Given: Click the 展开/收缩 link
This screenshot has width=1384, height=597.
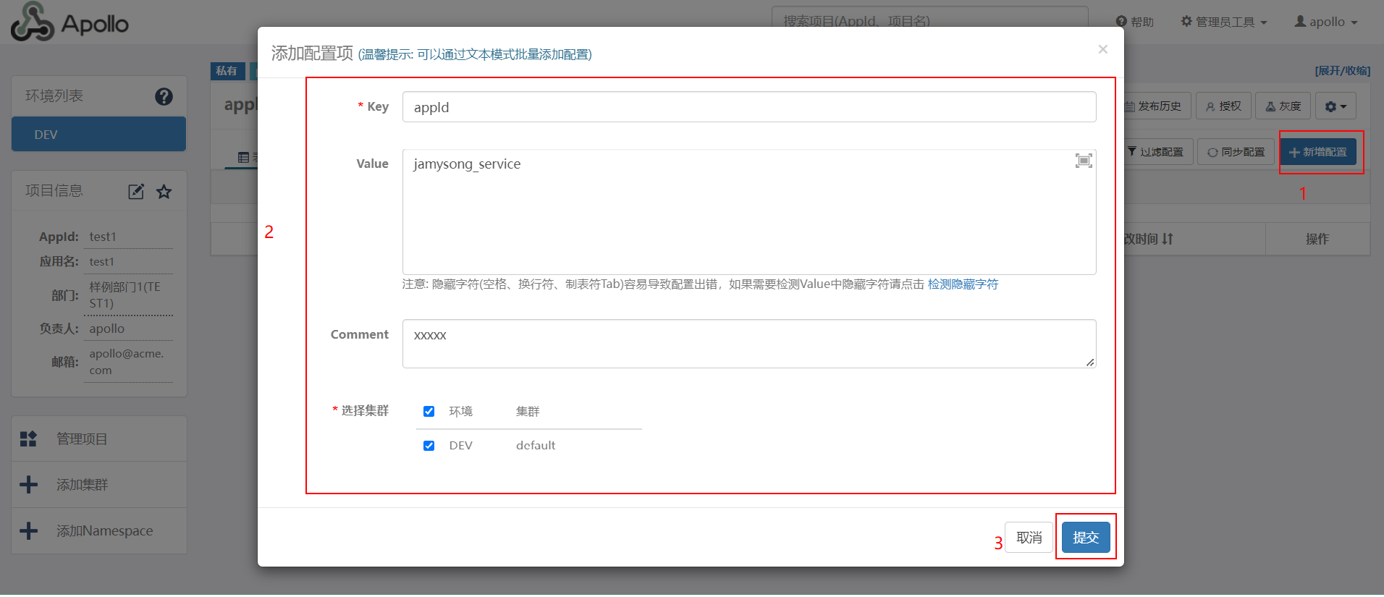Looking at the screenshot, I should point(1343,71).
